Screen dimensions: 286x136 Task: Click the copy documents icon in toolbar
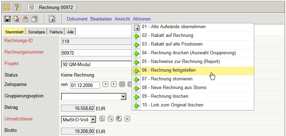34,19
